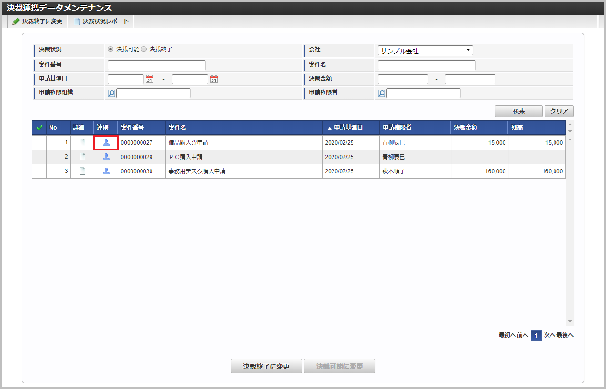
Task: Open detail document icon for row 1
Action: [x=82, y=142]
